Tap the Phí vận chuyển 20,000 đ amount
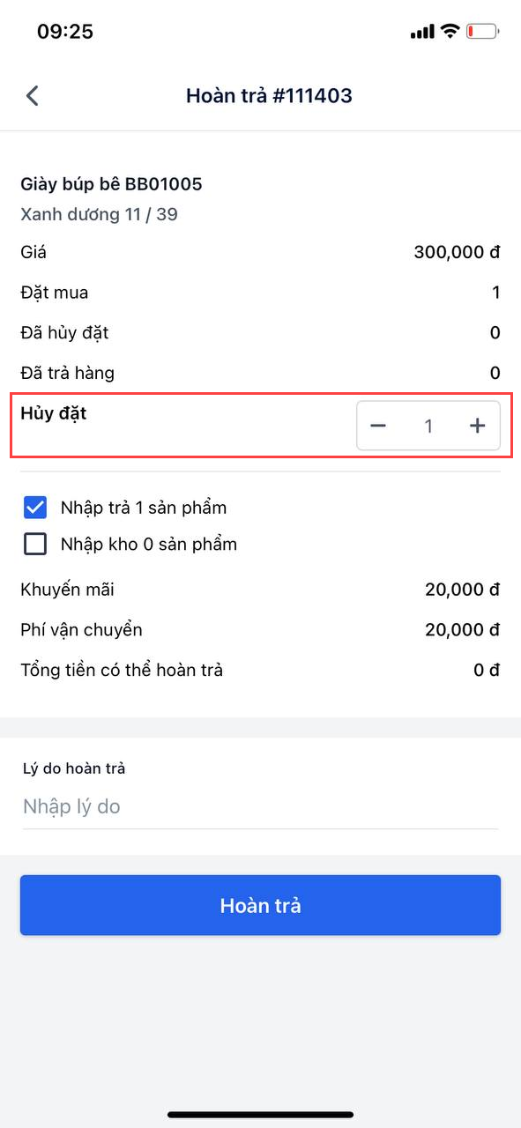Image resolution: width=521 pixels, height=1128 pixels. pyautogui.click(x=462, y=630)
